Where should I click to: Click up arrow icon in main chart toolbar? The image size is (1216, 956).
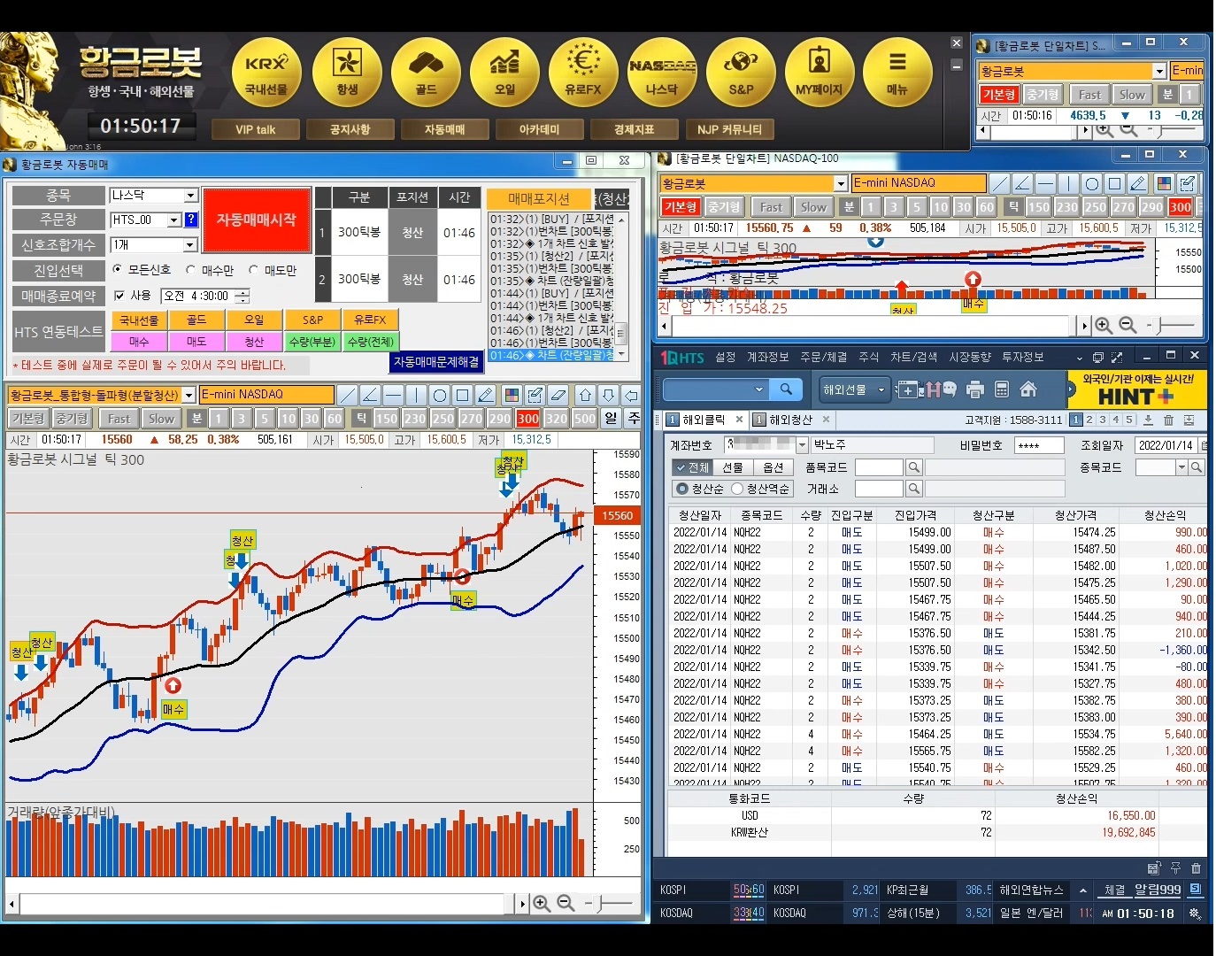click(x=585, y=395)
